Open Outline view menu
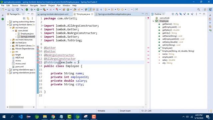This screenshot has height=120, width=213. point(196,14)
